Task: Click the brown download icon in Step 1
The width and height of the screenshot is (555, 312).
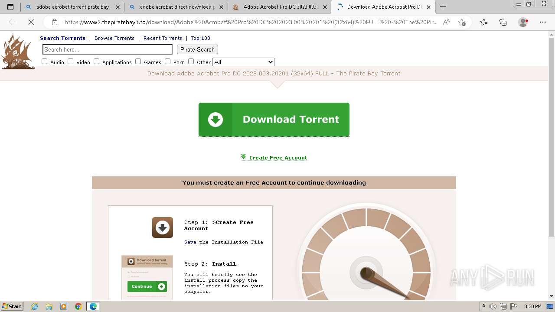Action: tap(163, 227)
